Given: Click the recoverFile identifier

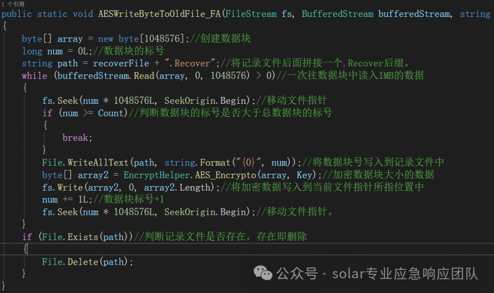Looking at the screenshot, I should pyautogui.click(x=121, y=63).
